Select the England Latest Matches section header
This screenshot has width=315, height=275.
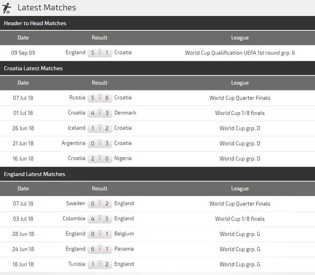(35, 174)
